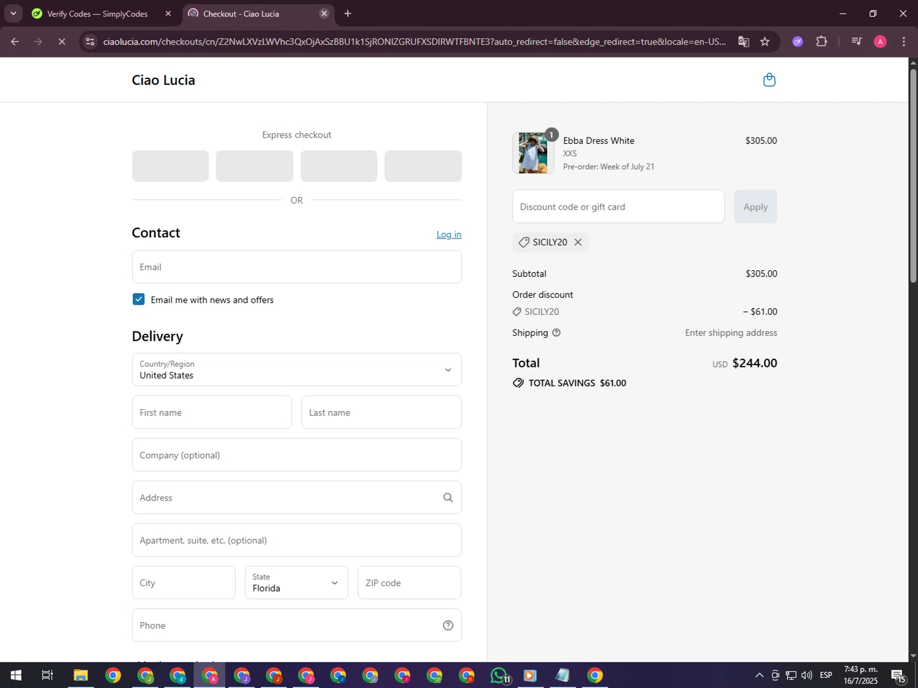Open the media controls icon in toolbar

856,42
